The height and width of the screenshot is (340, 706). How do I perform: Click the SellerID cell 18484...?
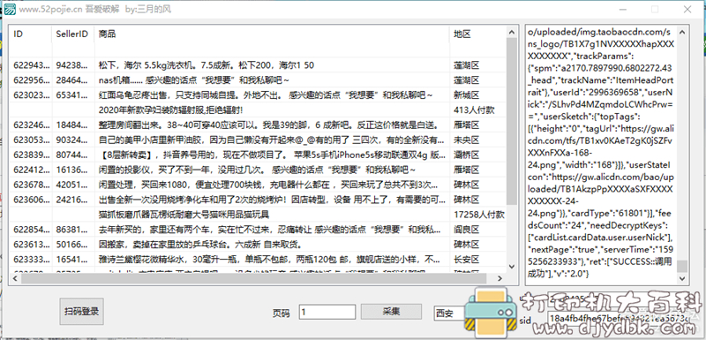(x=72, y=125)
